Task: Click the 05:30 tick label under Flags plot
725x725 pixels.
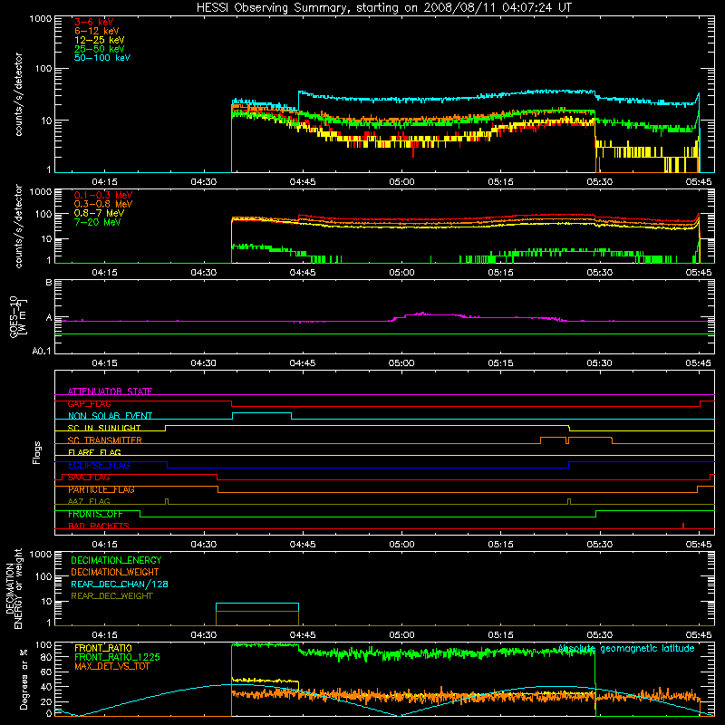Action: [x=600, y=545]
